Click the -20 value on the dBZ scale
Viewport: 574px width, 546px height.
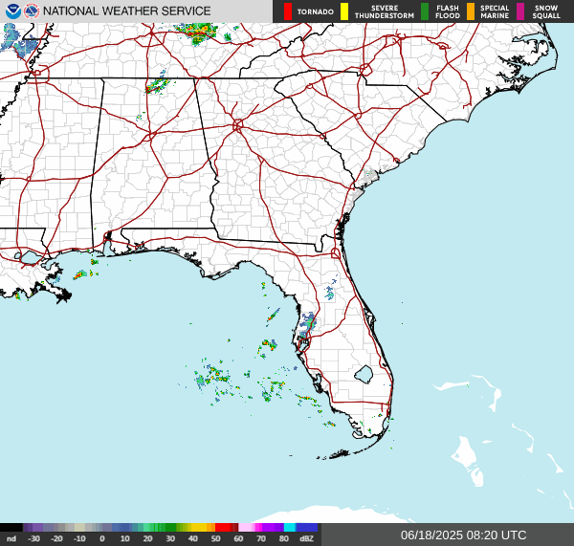click(56, 538)
